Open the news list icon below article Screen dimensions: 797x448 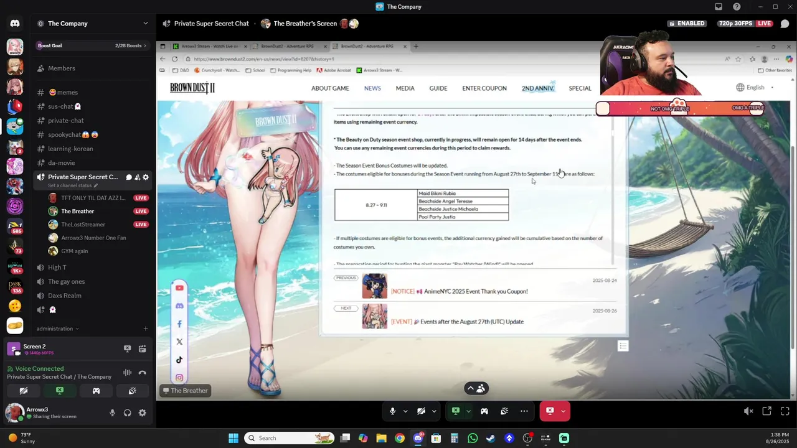click(623, 346)
